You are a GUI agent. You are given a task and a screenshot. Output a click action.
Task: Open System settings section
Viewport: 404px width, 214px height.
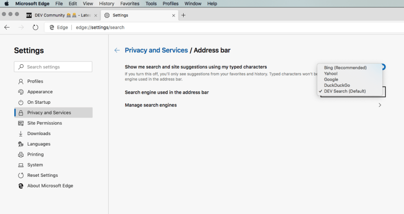[x=53, y=165]
